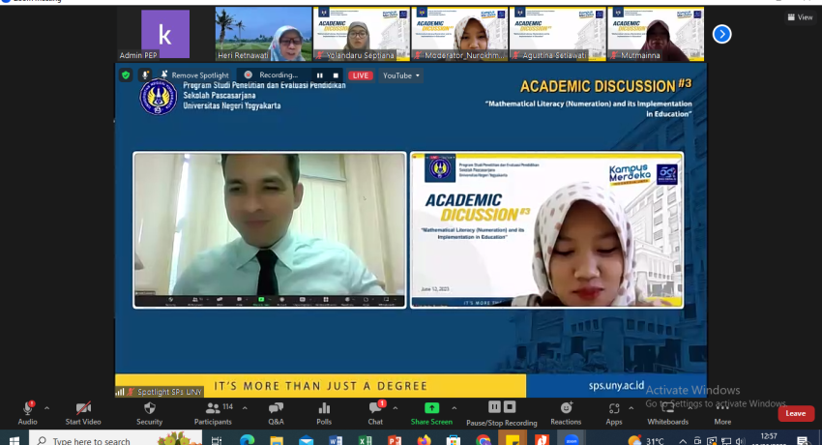This screenshot has width=822, height=445.
Task: Select Heri Retnawati video thumbnail
Action: coord(263,34)
